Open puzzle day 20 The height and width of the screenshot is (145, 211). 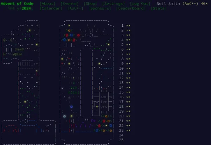121,116
